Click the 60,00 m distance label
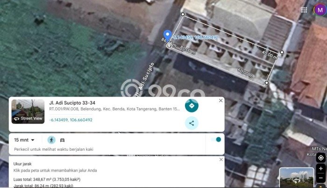Viewport: 327px width, 188px height. (x=245, y=73)
